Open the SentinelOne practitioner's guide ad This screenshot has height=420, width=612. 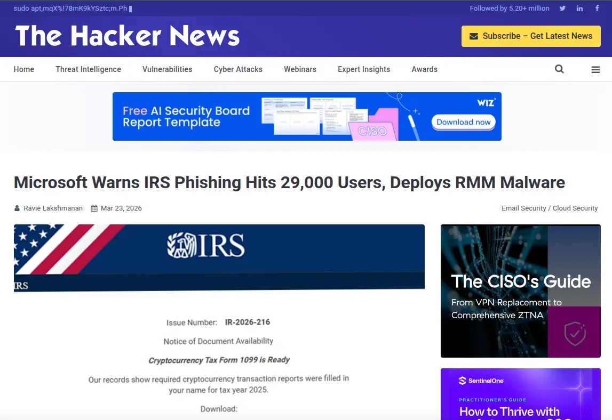[521, 394]
